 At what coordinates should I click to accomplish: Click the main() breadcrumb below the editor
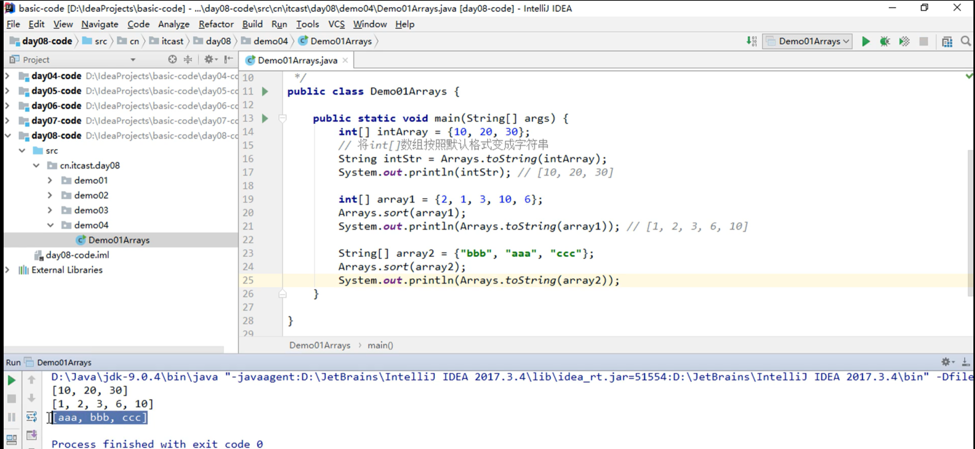point(380,345)
